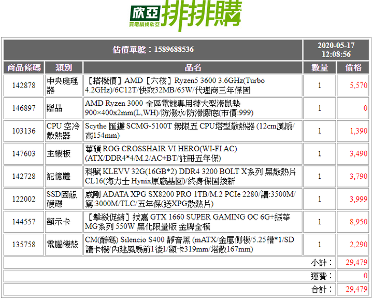The image size is (373, 299).
Task: Click the quantity in the 主機板 row
Action: click(x=320, y=154)
